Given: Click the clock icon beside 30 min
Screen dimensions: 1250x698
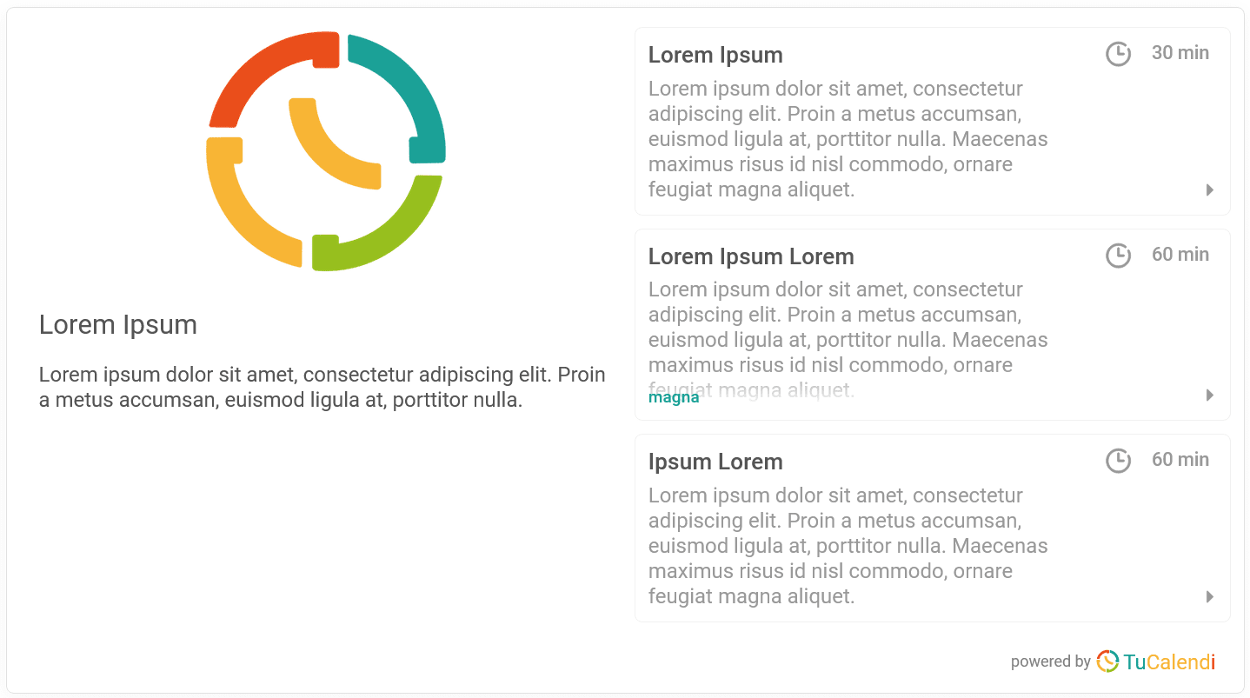Looking at the screenshot, I should (x=1118, y=54).
